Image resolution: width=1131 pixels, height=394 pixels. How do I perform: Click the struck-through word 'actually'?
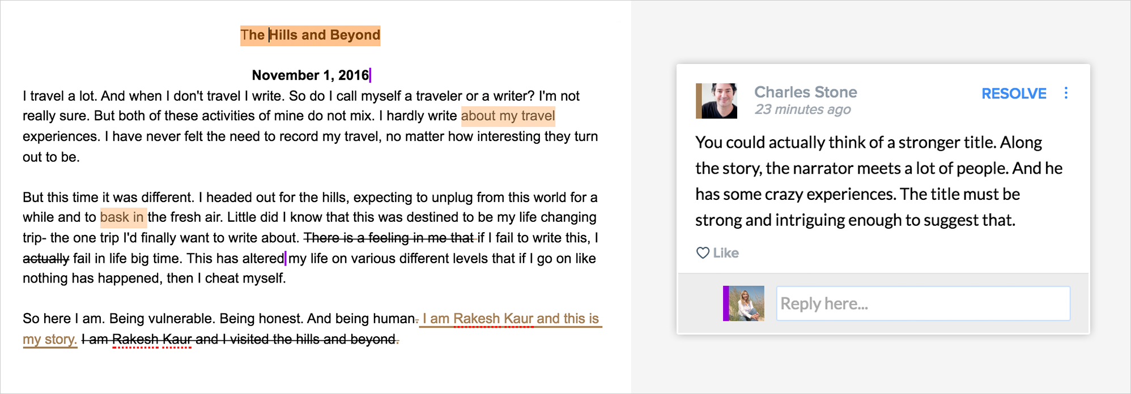(46, 259)
